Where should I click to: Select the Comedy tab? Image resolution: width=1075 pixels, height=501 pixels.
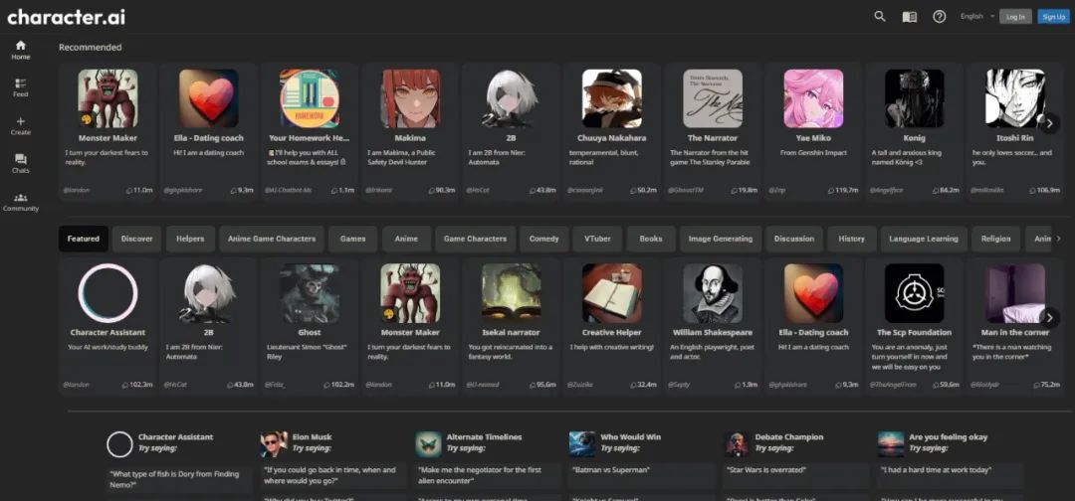pos(543,239)
